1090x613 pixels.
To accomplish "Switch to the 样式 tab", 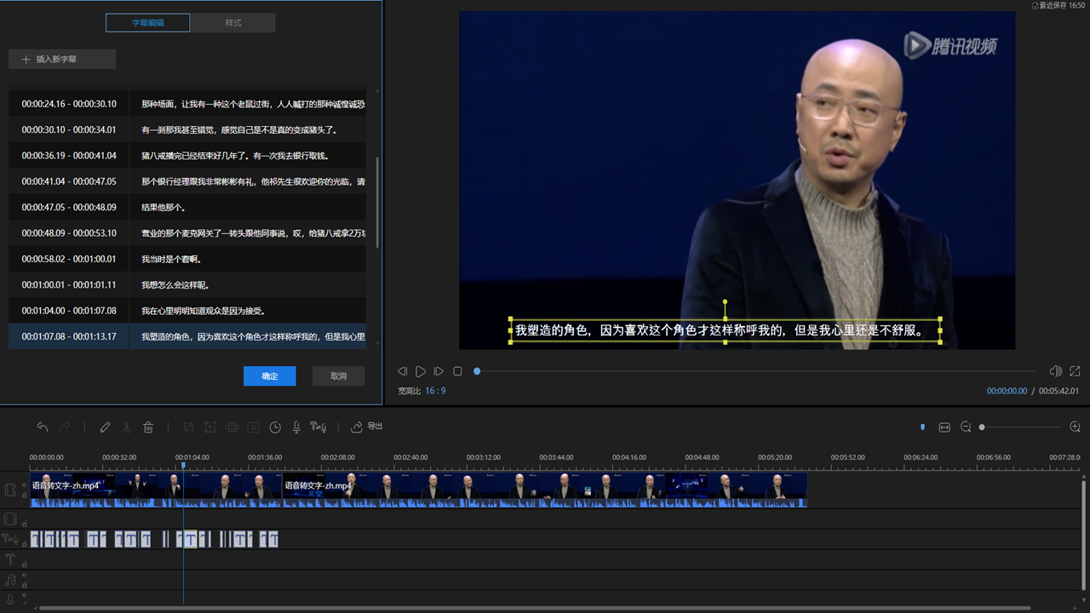I will click(x=233, y=23).
